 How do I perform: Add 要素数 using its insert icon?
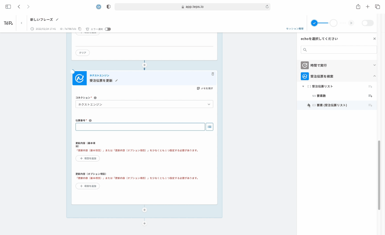tap(370, 96)
